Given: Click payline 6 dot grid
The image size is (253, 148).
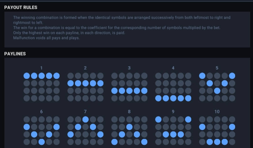Looking at the screenshot, I should (41, 131).
